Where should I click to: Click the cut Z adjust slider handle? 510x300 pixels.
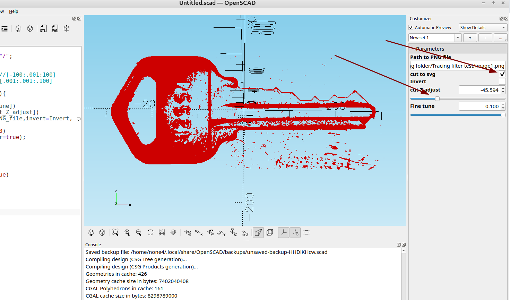[437, 99]
